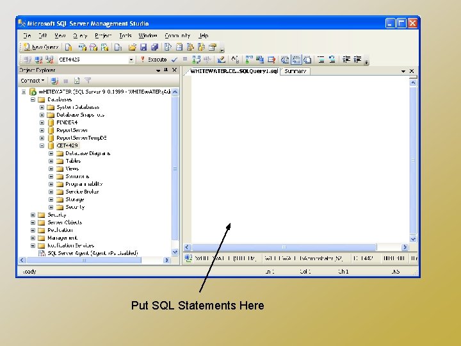The height and width of the screenshot is (346, 461).
Task: Open a file with the Open File icon
Action: coord(133,47)
